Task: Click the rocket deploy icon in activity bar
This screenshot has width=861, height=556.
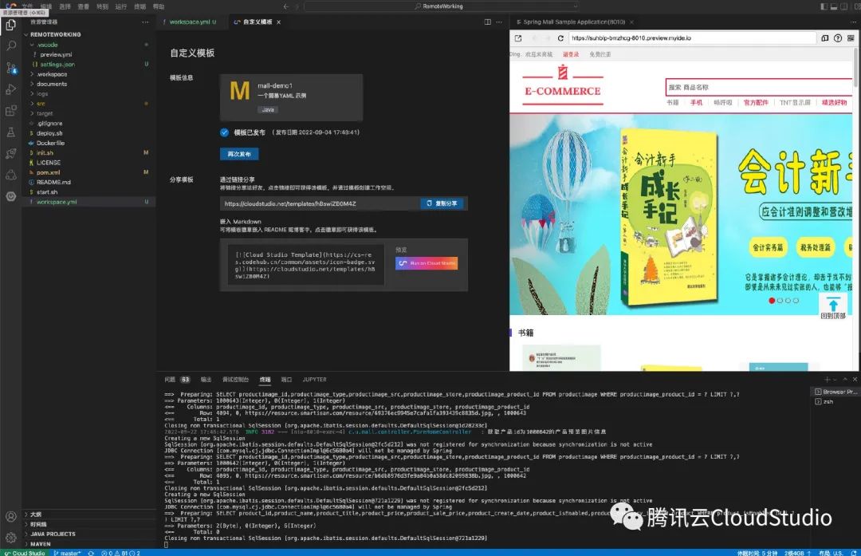Action: coord(10,154)
